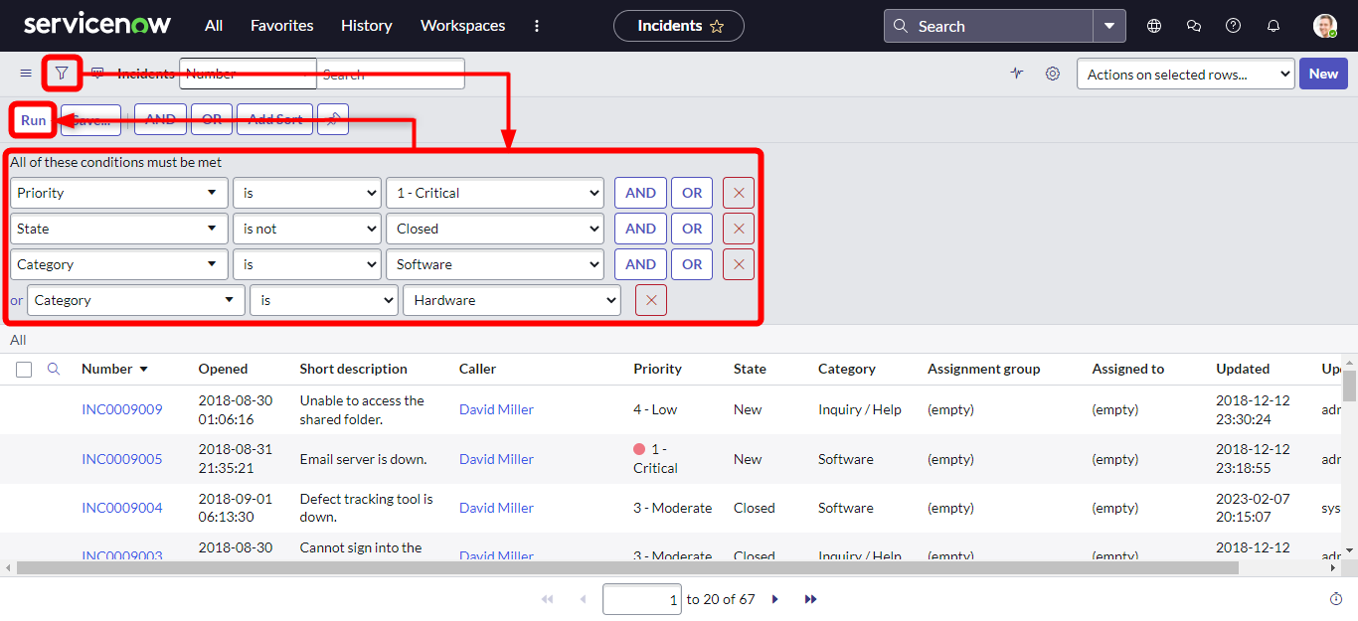This screenshot has width=1358, height=621.
Task: Open the notifications bell icon
Action: [x=1273, y=26]
